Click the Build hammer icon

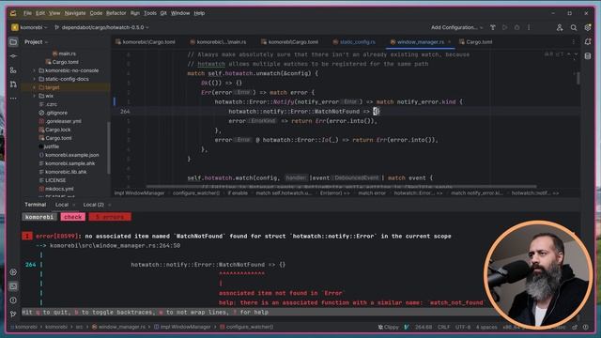(493, 27)
